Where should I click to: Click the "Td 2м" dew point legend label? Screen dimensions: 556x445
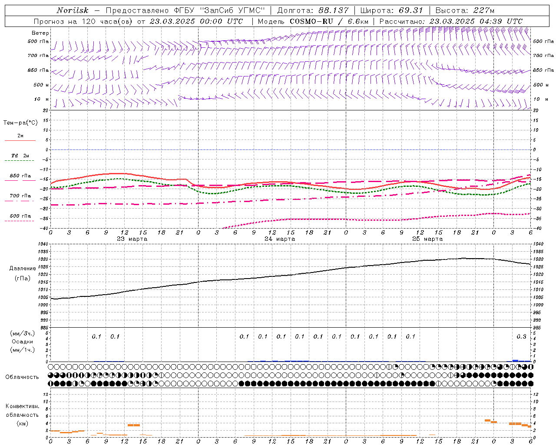20,156
